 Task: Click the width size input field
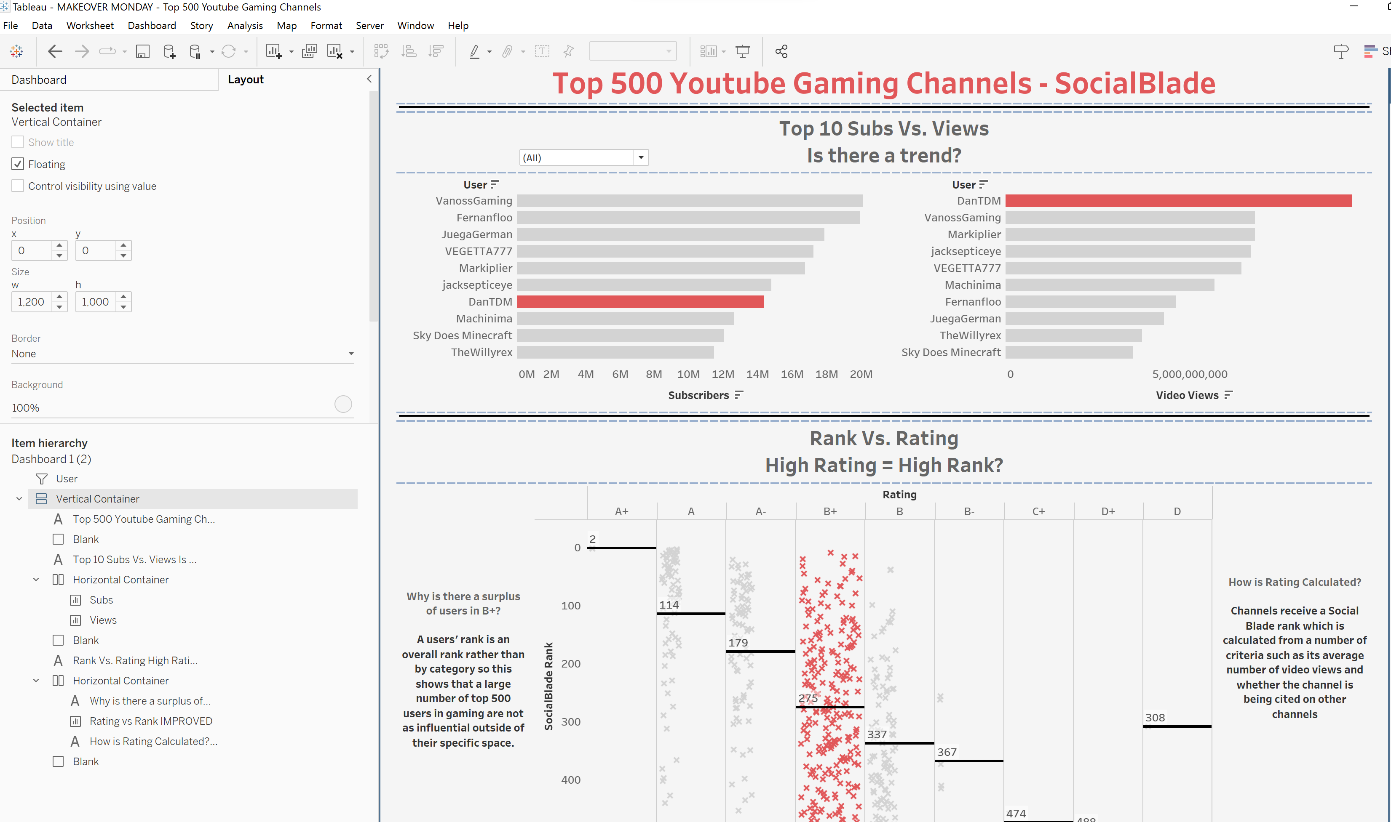coord(31,302)
